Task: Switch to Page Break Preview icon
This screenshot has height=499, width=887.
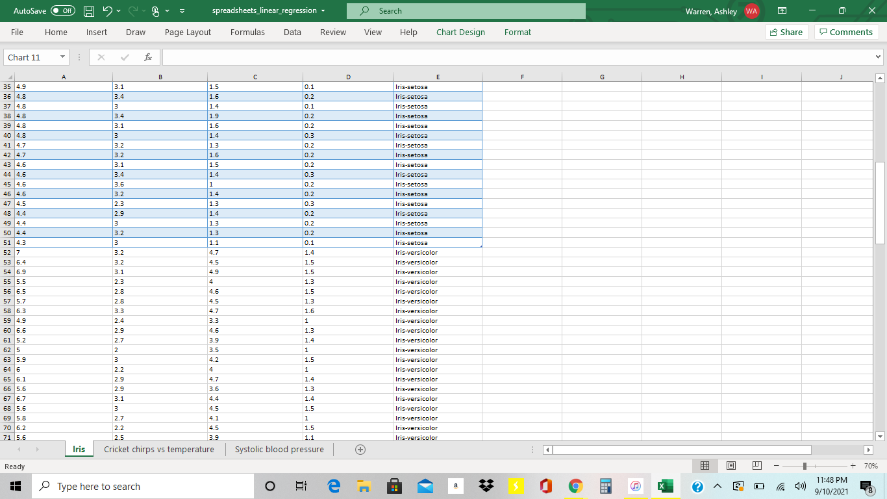Action: click(x=756, y=466)
